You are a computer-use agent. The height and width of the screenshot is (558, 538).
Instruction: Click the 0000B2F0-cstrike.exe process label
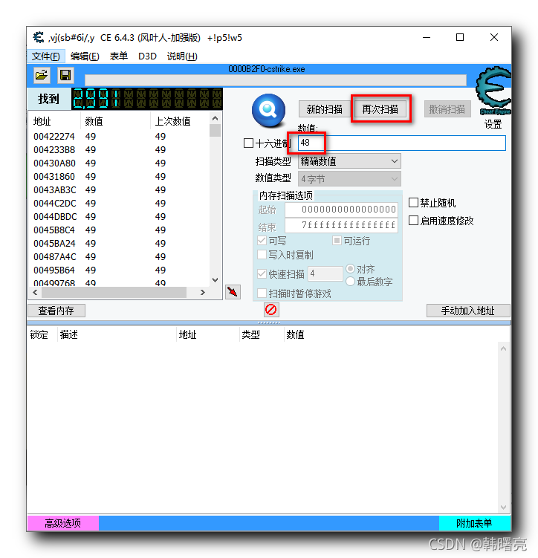click(x=267, y=69)
